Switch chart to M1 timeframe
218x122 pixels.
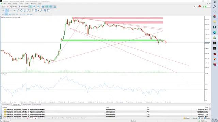(x=3, y=14)
